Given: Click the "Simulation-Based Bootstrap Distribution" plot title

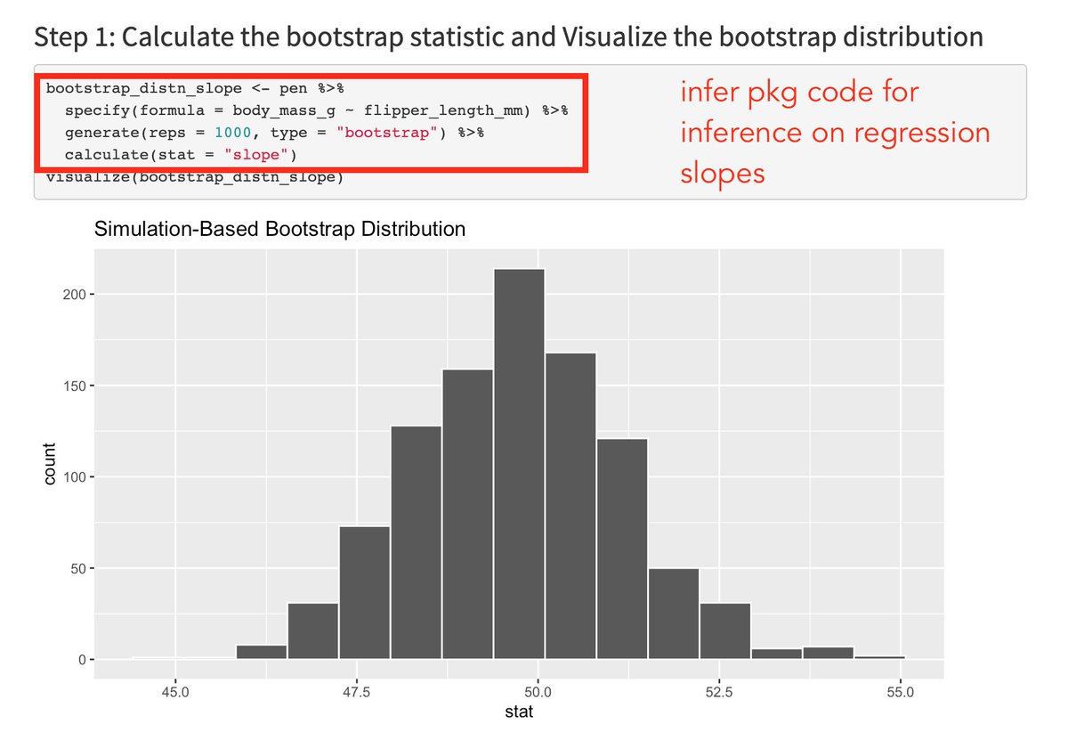Looking at the screenshot, I should click(279, 229).
